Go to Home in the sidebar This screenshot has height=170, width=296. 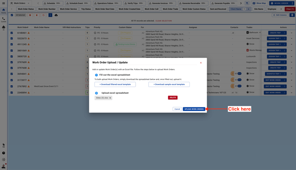click(4, 11)
